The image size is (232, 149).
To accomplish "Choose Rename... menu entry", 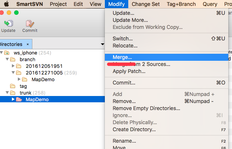I will (x=167, y=141).
